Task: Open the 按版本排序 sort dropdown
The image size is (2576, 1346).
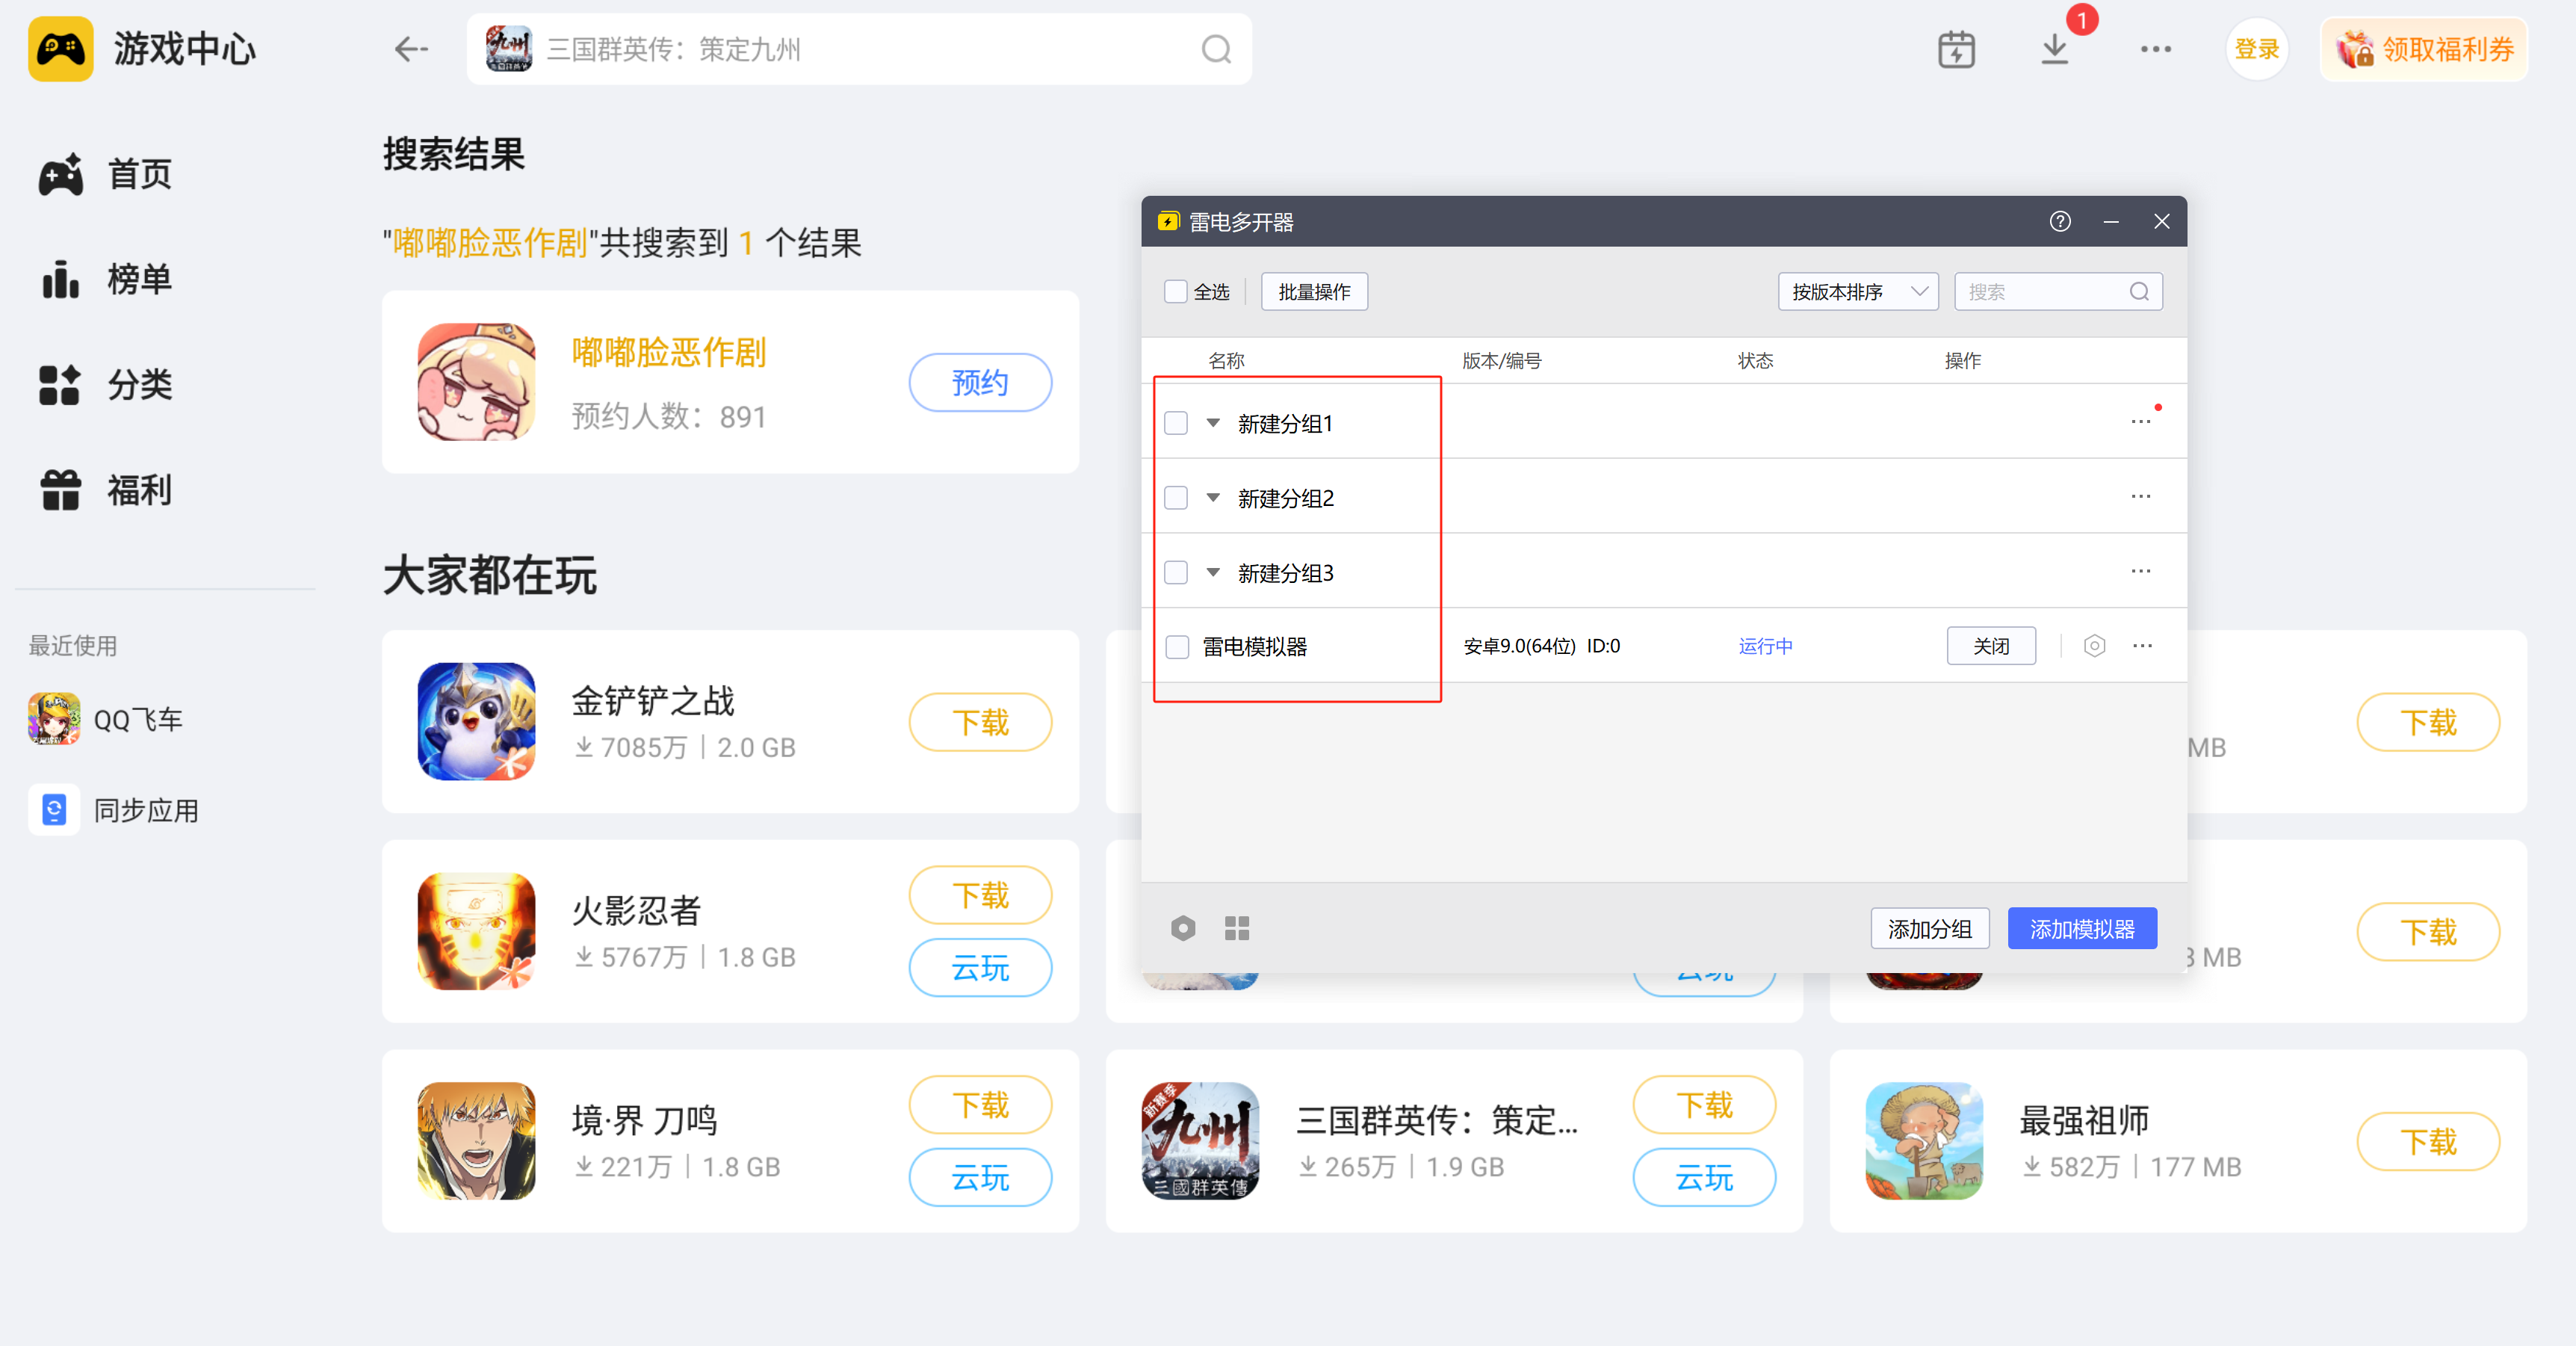Action: 1858,291
